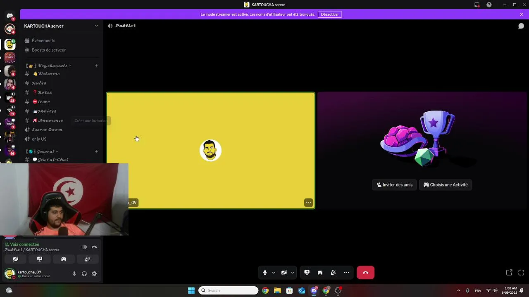Screen dimensions: 529x297
Task: Open help icon in Discord title bar
Action: click(489, 5)
